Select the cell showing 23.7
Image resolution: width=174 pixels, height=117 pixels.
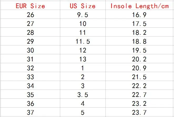coord(140,112)
